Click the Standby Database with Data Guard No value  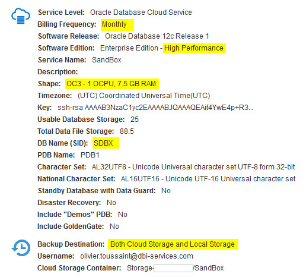[x=166, y=191]
